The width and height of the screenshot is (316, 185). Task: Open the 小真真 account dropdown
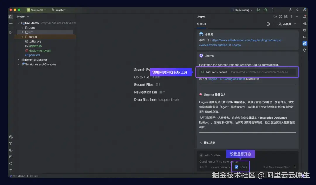pos(287,24)
